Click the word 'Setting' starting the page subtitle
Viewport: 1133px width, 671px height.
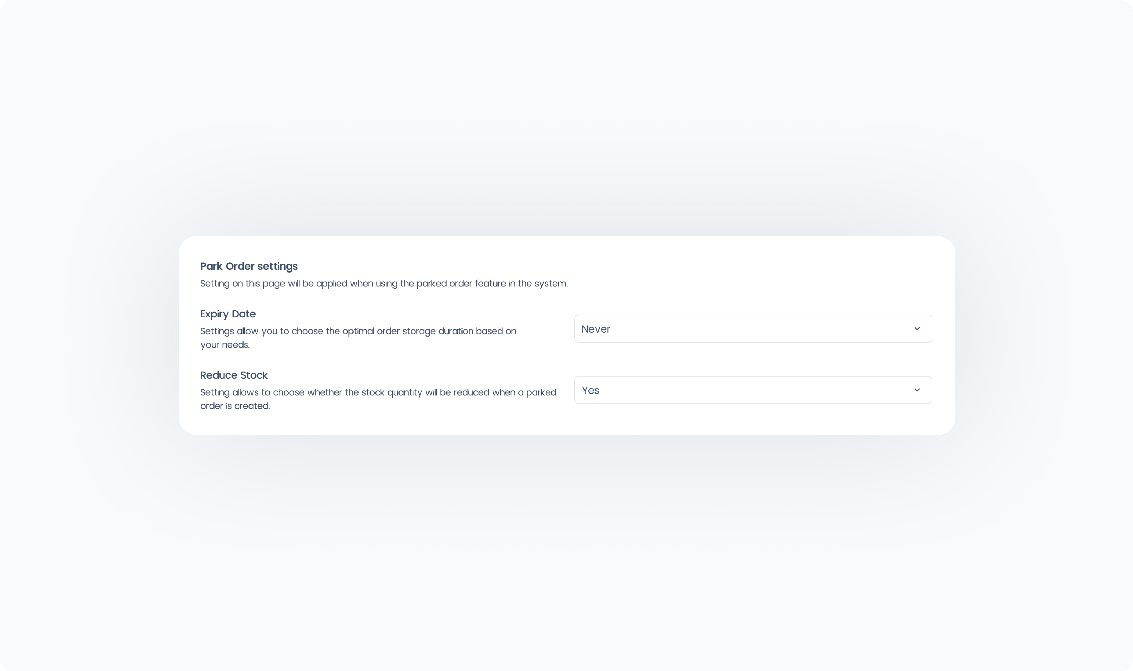(215, 284)
